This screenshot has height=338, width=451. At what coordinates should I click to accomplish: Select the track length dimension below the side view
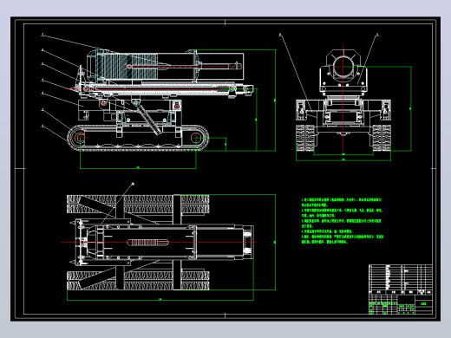[138, 168]
